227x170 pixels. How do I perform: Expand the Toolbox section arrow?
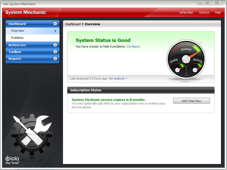coord(55,52)
